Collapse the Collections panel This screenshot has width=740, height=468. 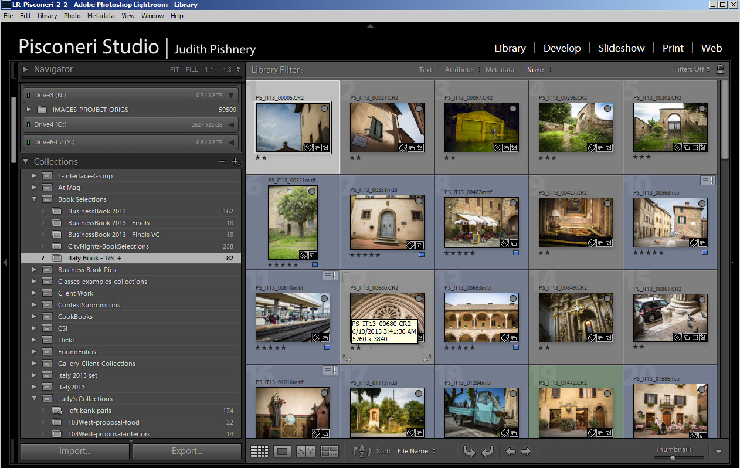pos(25,161)
